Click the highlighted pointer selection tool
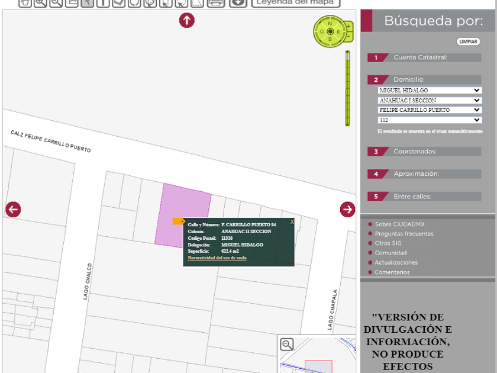 coord(88,3)
